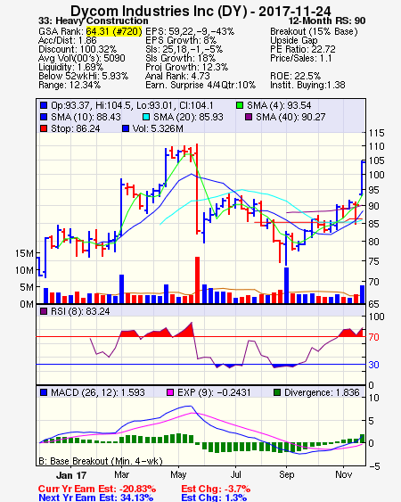Click the 'Sls Growth: 18%' text

181,58
